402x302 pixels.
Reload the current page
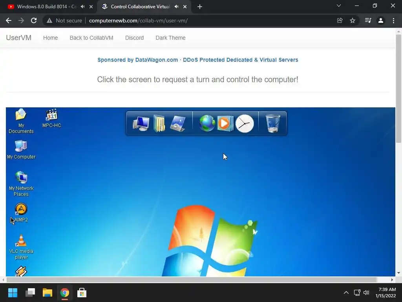tap(34, 20)
